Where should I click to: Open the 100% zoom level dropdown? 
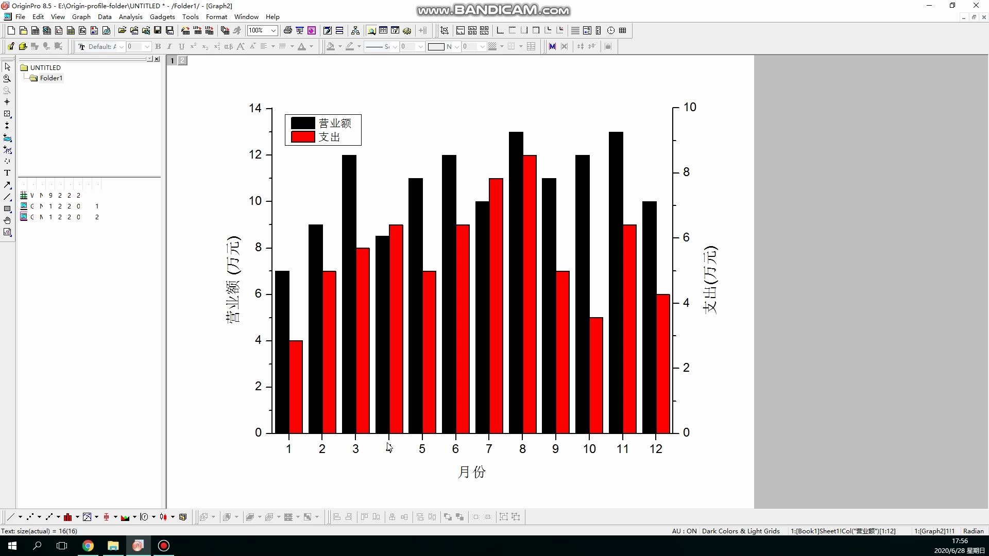(274, 31)
